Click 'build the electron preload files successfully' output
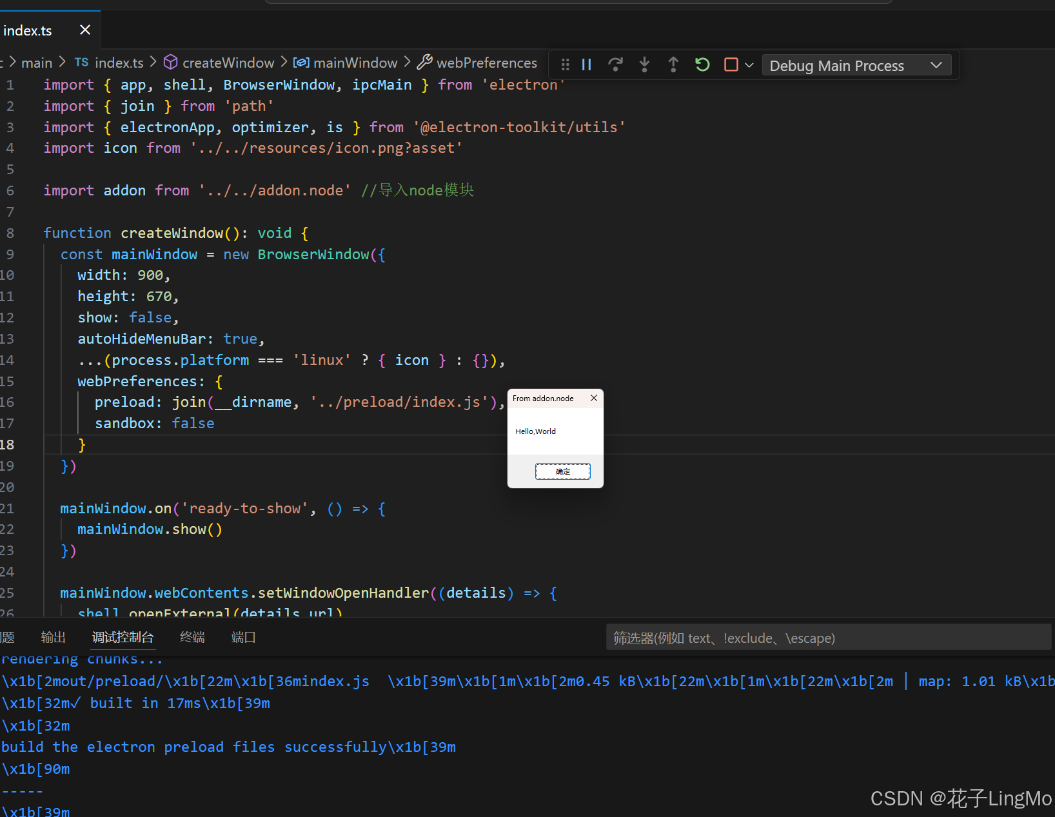 tap(194, 747)
